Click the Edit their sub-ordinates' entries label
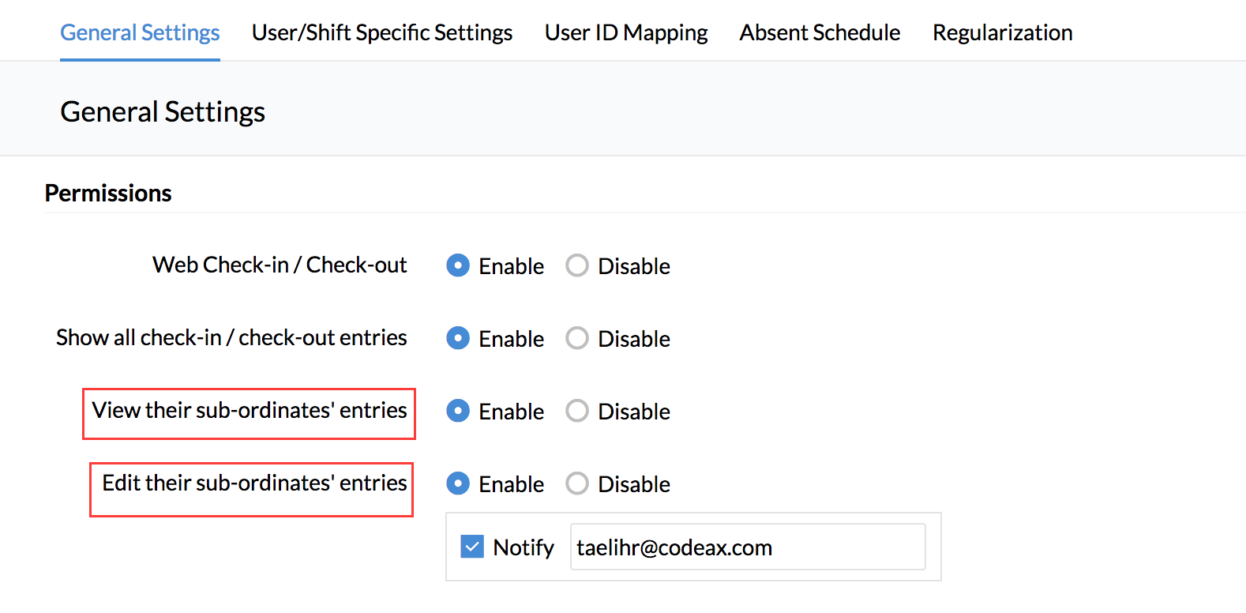 coord(254,483)
